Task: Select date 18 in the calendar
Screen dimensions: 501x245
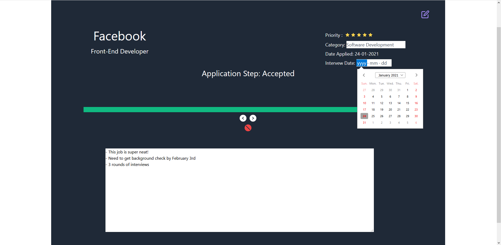Action: click(373, 110)
